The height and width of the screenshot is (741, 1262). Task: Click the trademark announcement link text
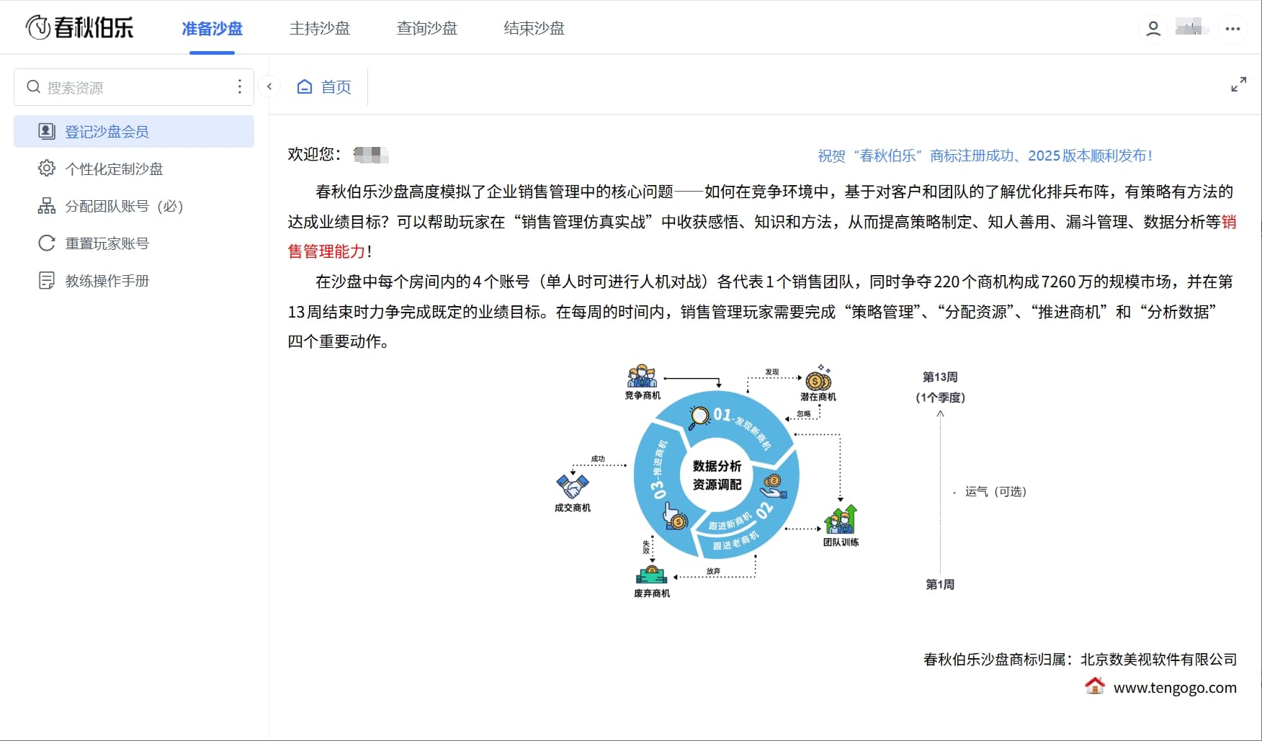(985, 156)
